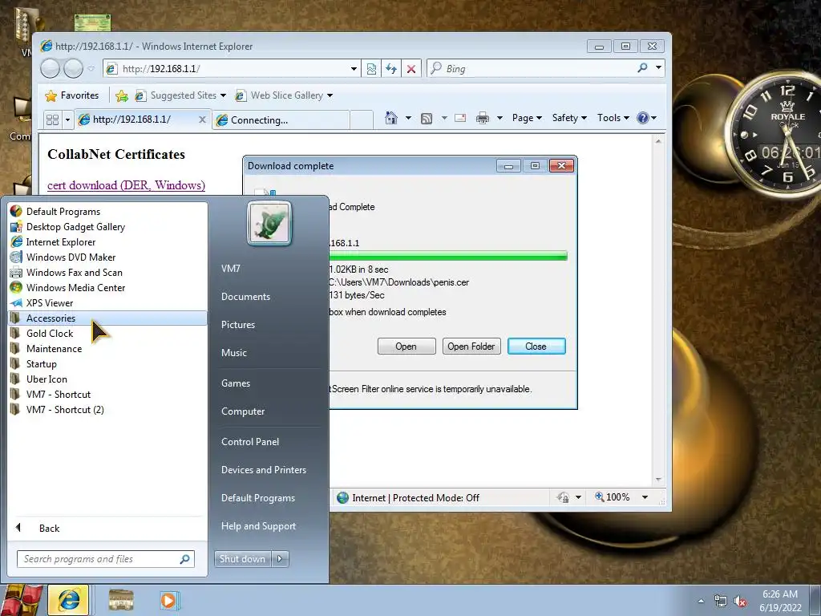Click the status bar privacy/pop-up icon
Image resolution: width=821 pixels, height=616 pixels.
click(x=564, y=497)
